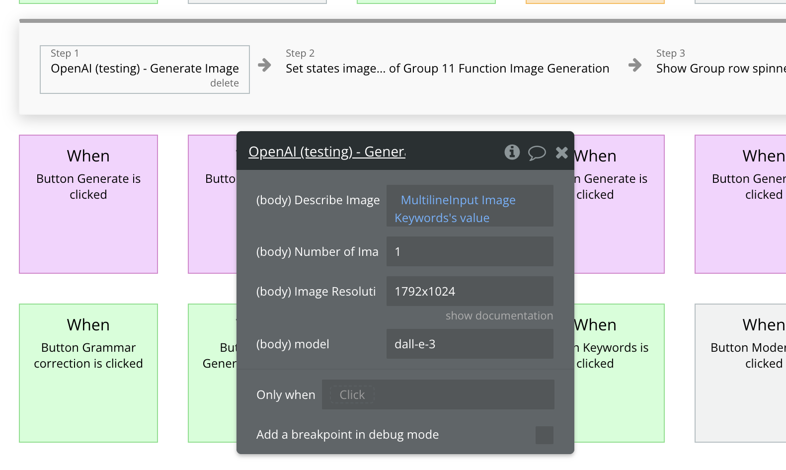Click the Add a breakpoint label text
786x470 pixels.
(347, 435)
